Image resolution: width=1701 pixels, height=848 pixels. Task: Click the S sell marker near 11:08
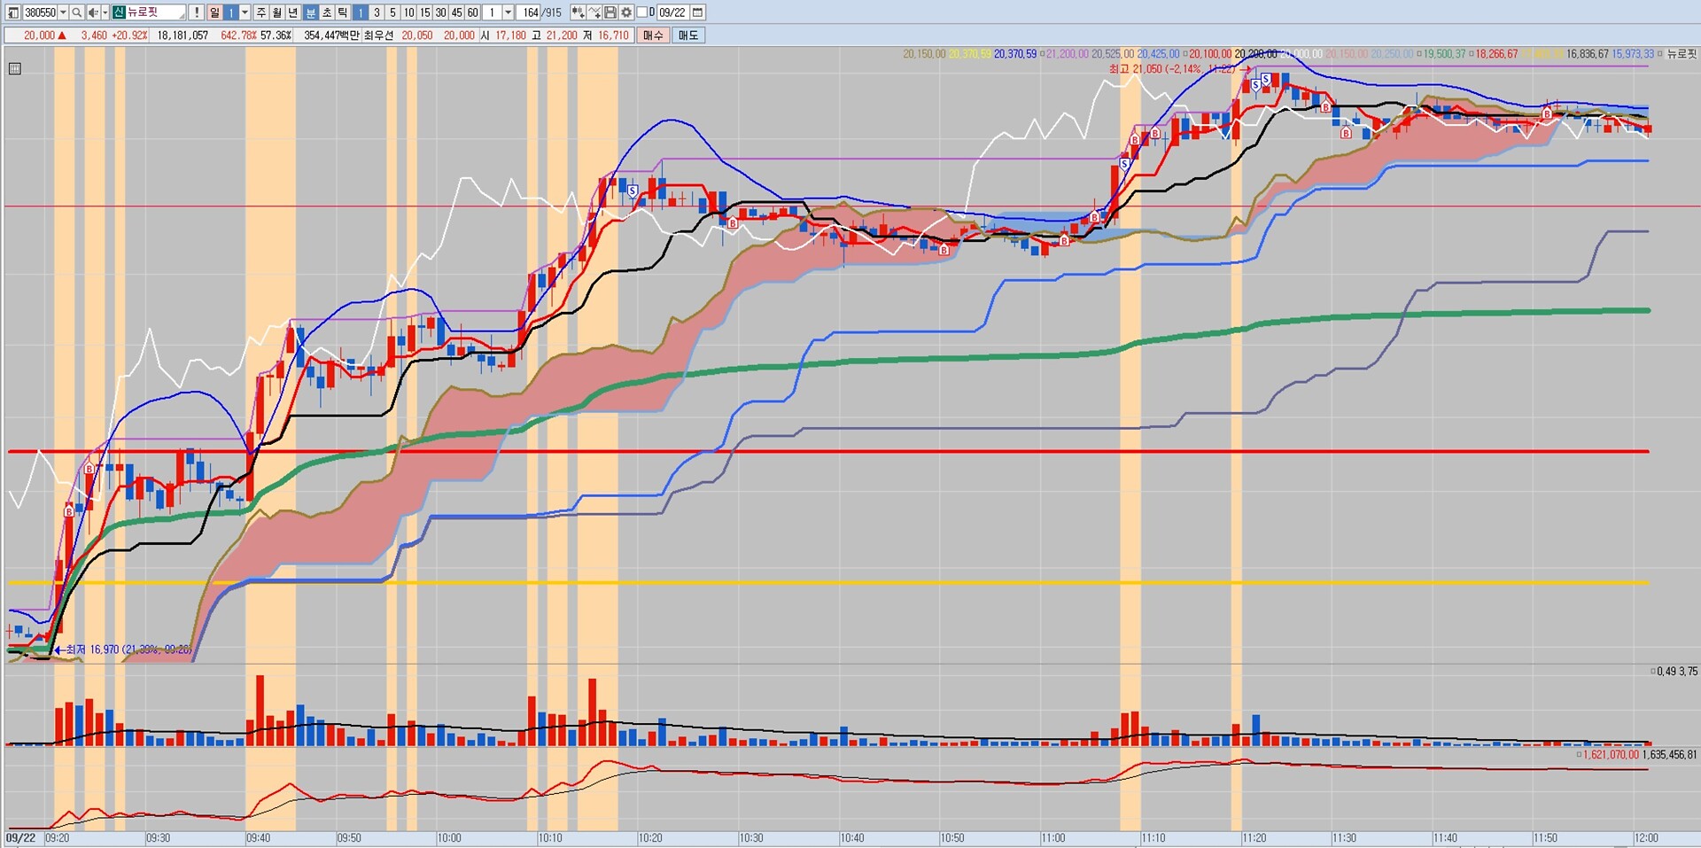tap(1124, 164)
